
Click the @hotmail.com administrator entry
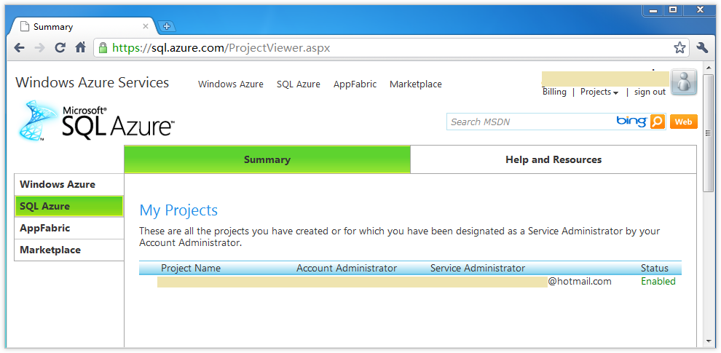(580, 281)
